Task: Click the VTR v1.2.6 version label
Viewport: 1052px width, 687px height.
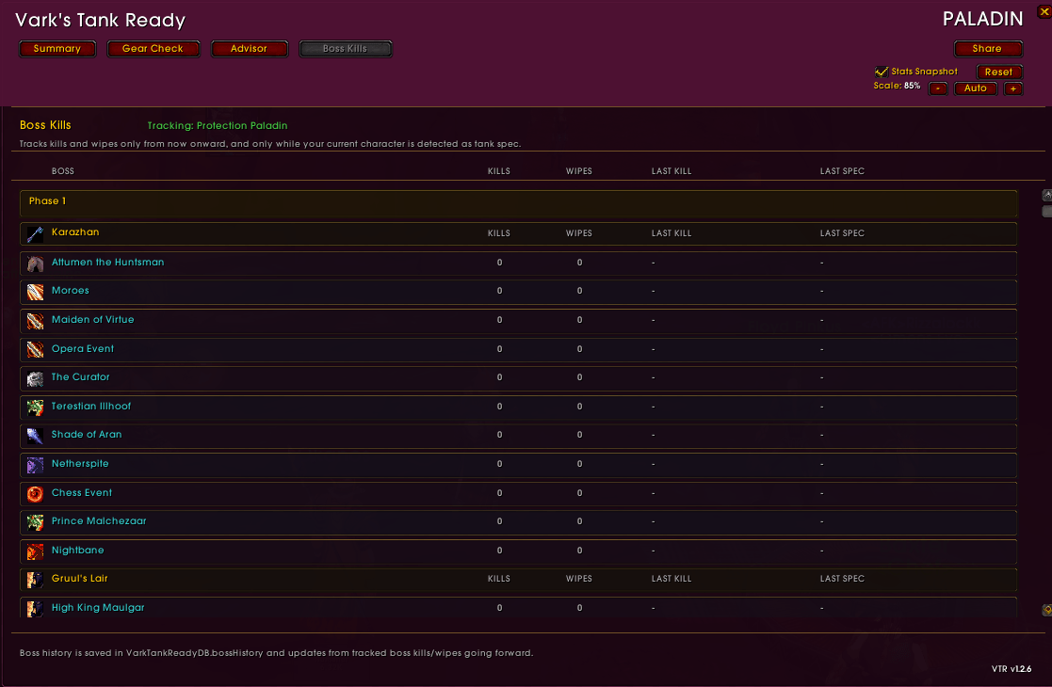Action: click(x=1012, y=669)
